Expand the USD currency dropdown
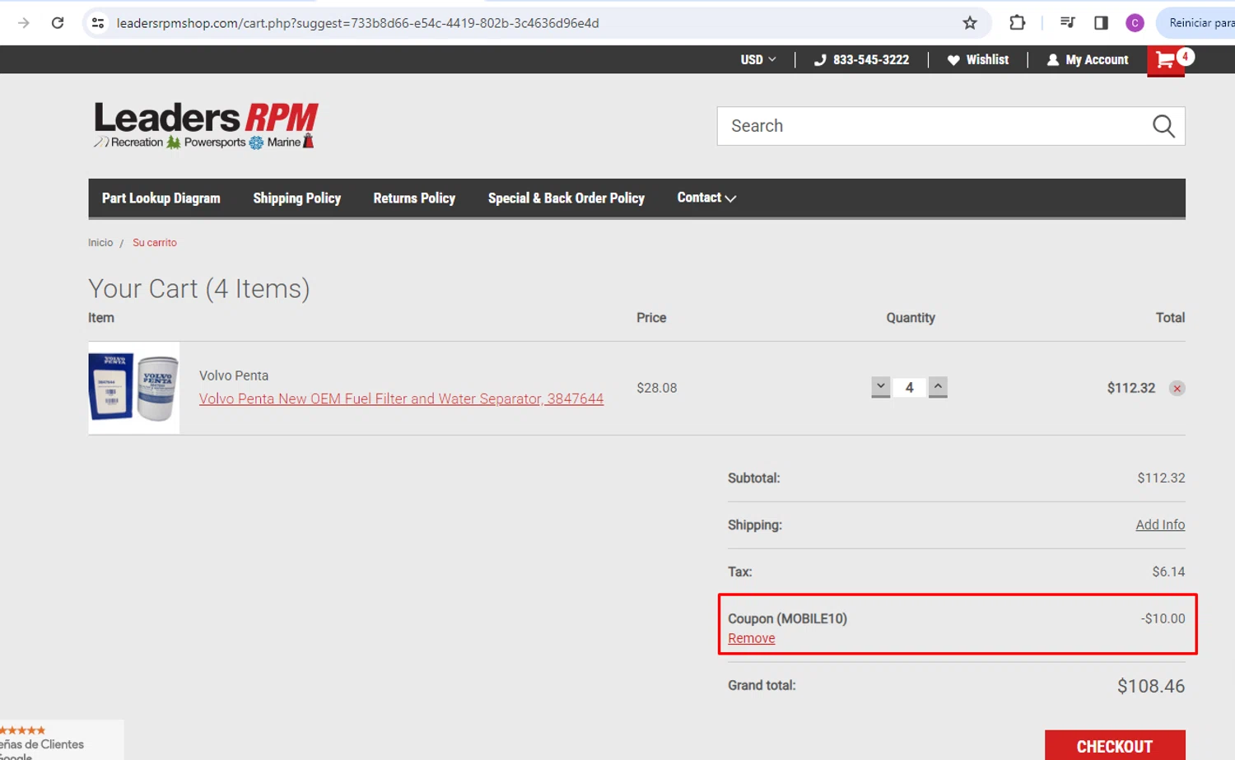Screen dimensions: 1235x760 [x=758, y=59]
